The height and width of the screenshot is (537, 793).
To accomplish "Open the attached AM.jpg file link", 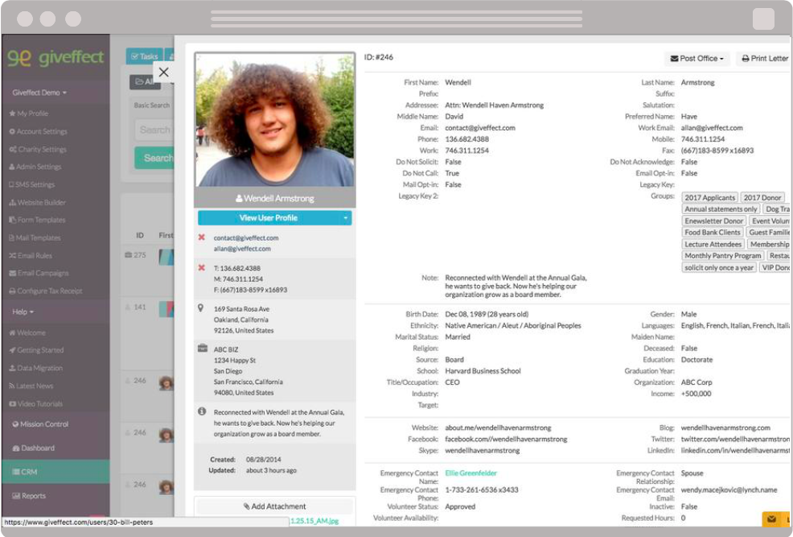I will click(314, 521).
